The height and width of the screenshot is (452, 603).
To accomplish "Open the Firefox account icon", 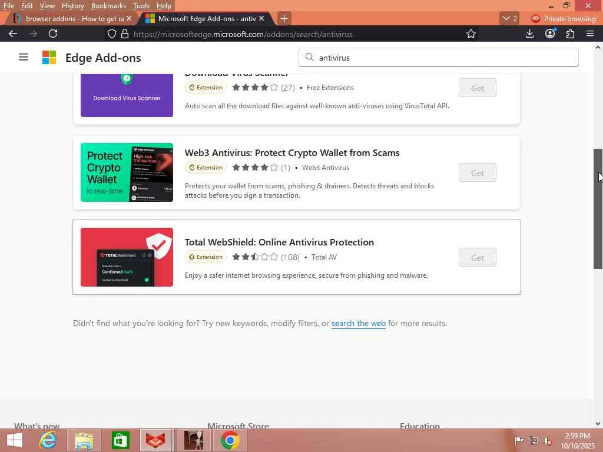I will pyautogui.click(x=550, y=34).
